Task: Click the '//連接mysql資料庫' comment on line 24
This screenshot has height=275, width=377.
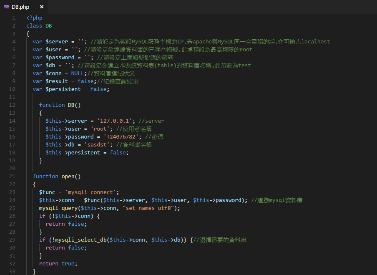Action: [277, 200]
